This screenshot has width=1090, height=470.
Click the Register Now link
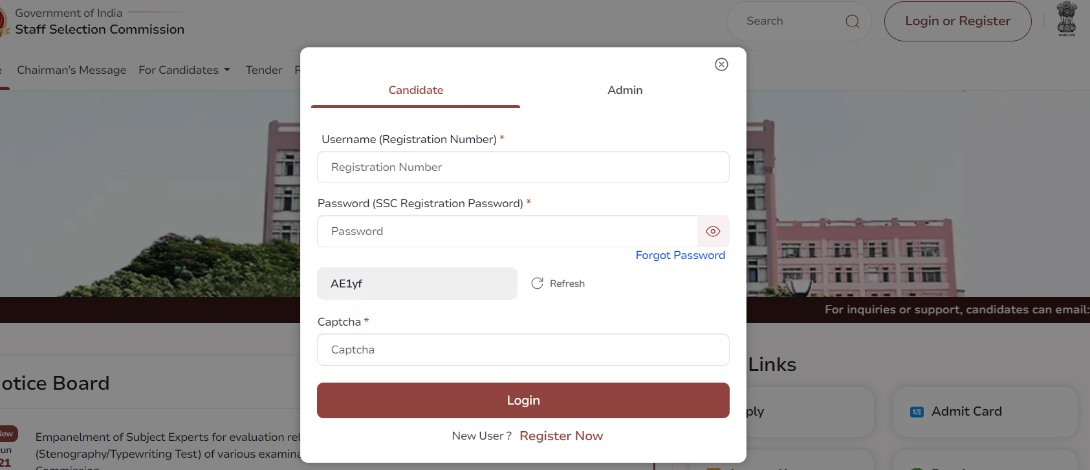click(561, 436)
